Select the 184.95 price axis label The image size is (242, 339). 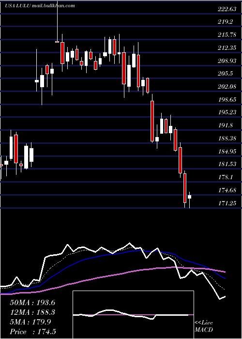[227, 151]
